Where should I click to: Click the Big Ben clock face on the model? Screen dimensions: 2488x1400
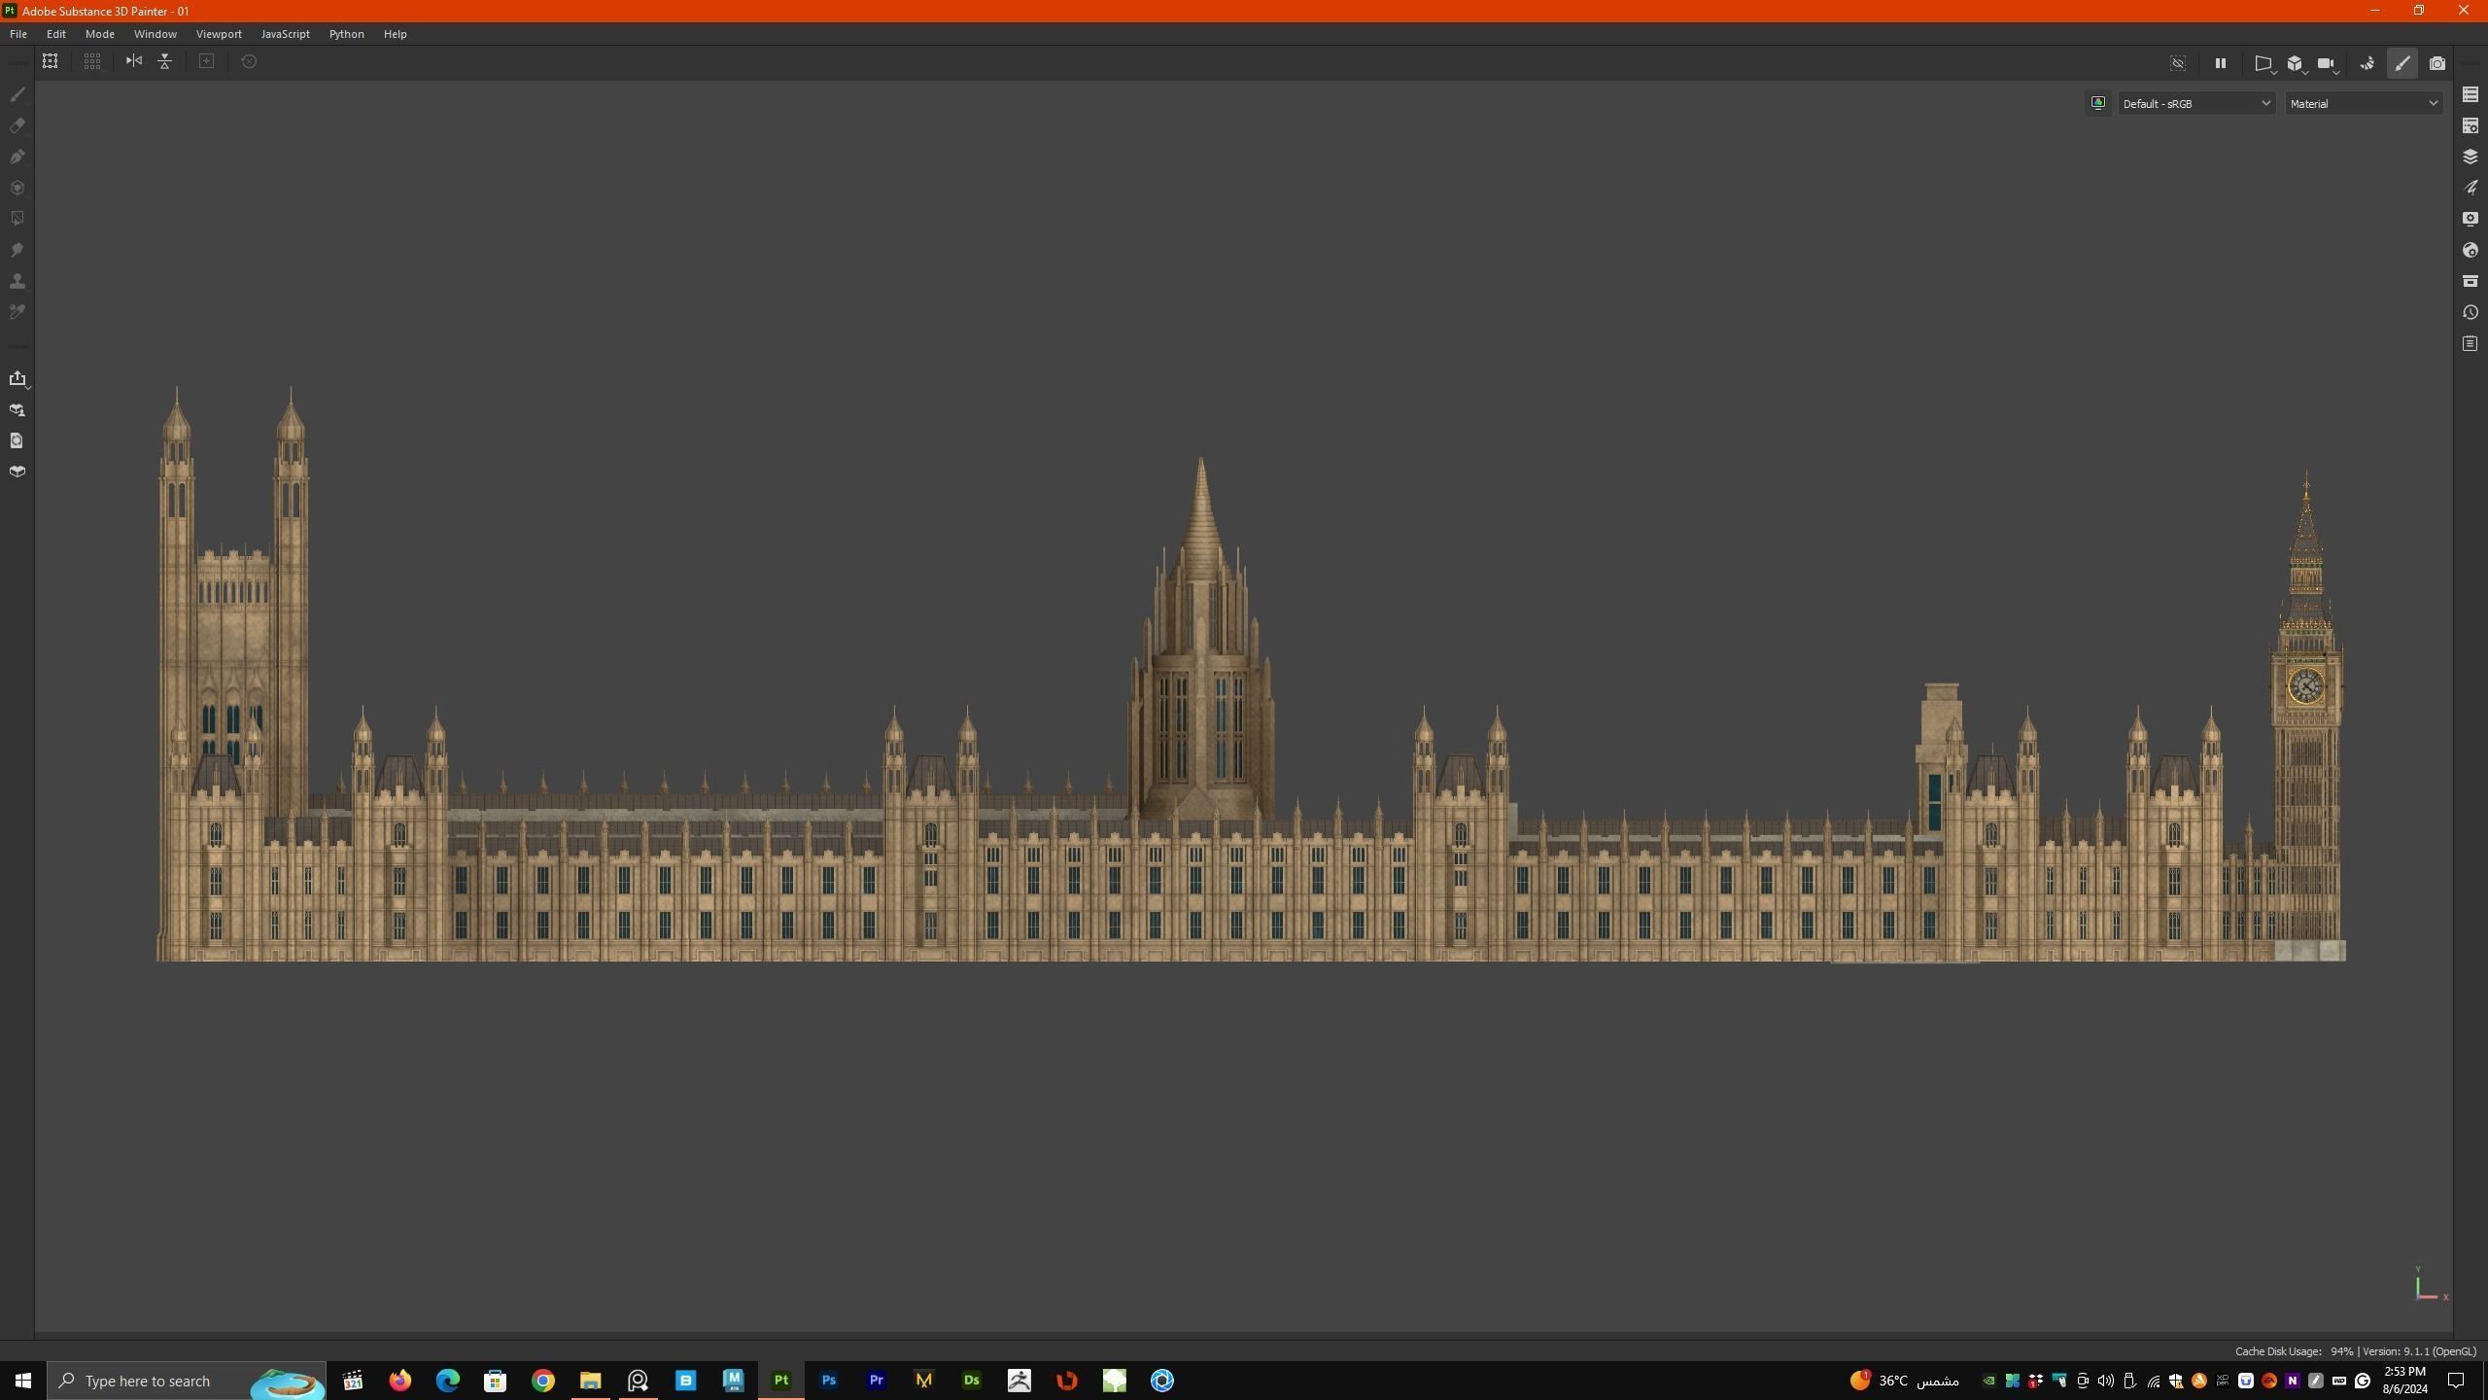tap(2306, 686)
